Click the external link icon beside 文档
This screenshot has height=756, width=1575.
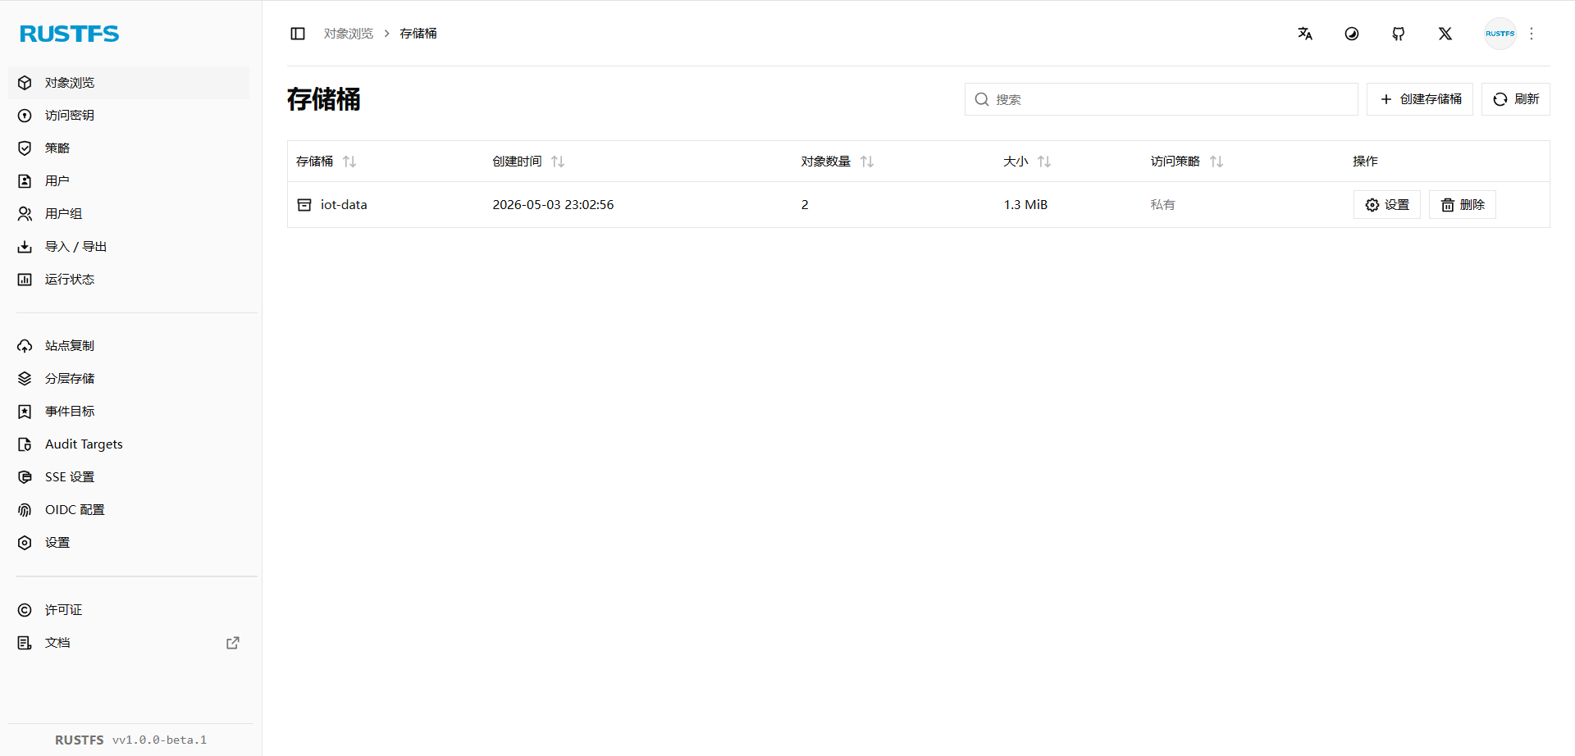(233, 643)
